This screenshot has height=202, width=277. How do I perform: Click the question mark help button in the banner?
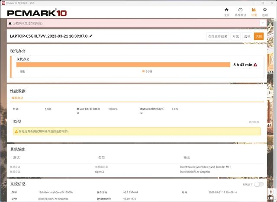pos(263,23)
